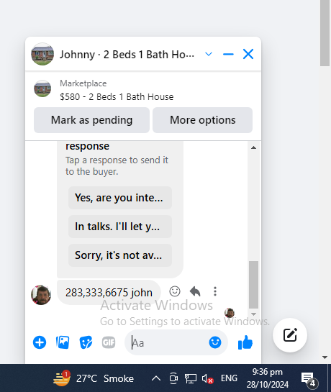React to John's message with emoji
331x392 pixels.
point(175,291)
